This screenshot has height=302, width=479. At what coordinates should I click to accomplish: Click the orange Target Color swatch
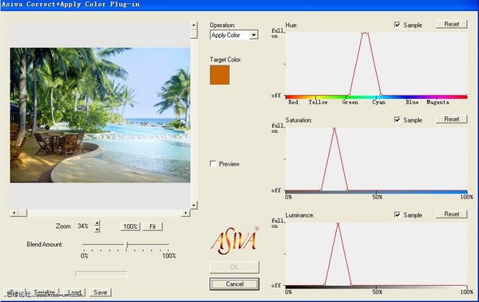coord(220,75)
